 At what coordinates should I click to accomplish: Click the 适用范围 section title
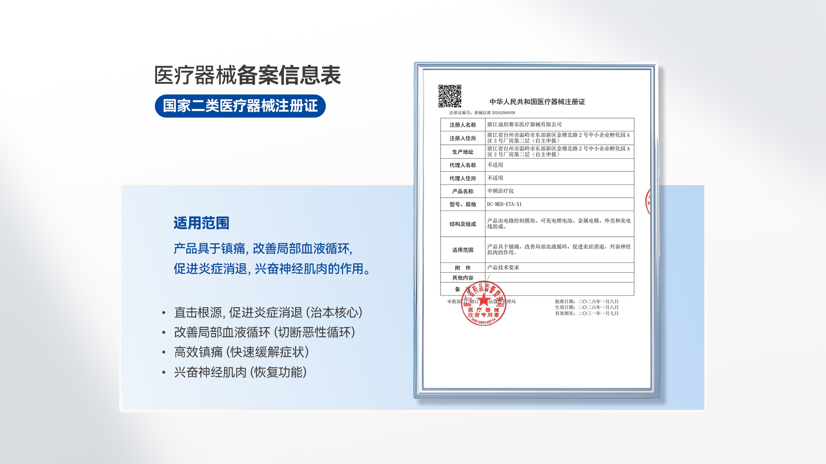click(201, 223)
